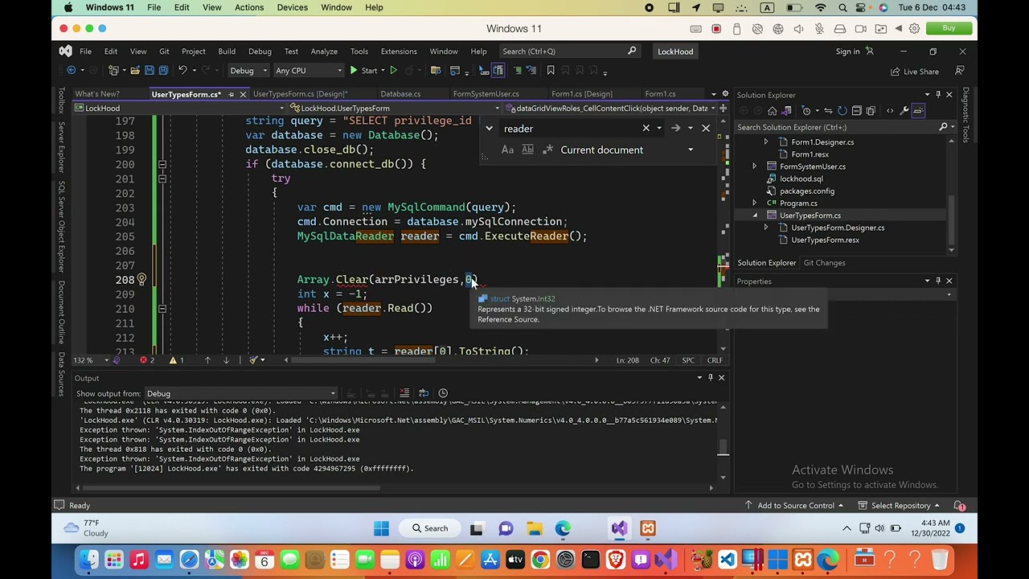
Task: Toggle Auto Hide pin on Properties panel
Action: pyautogui.click(x=937, y=281)
